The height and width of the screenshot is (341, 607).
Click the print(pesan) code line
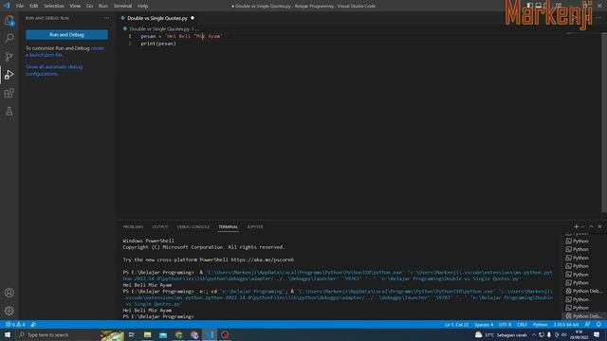pyautogui.click(x=158, y=44)
